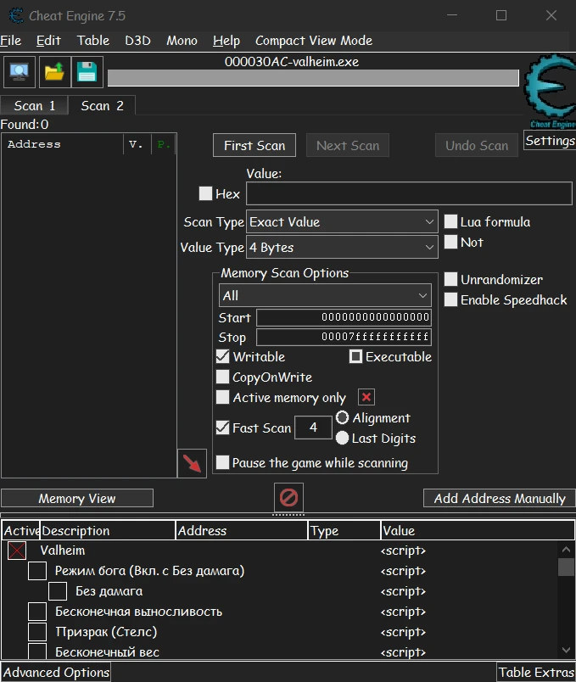Image resolution: width=576 pixels, height=682 pixels.
Task: Switch to Compact View Mode
Action: tap(314, 41)
